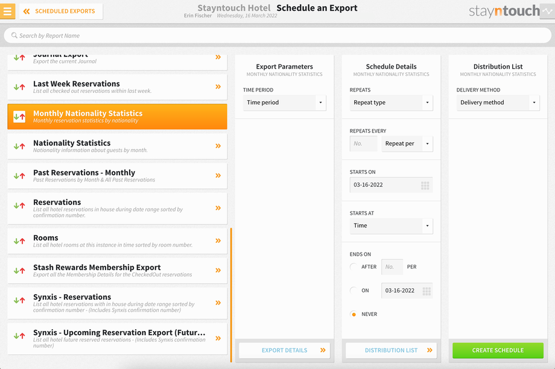Click the search magnifier icon
Image resolution: width=555 pixels, height=369 pixels.
[14, 36]
